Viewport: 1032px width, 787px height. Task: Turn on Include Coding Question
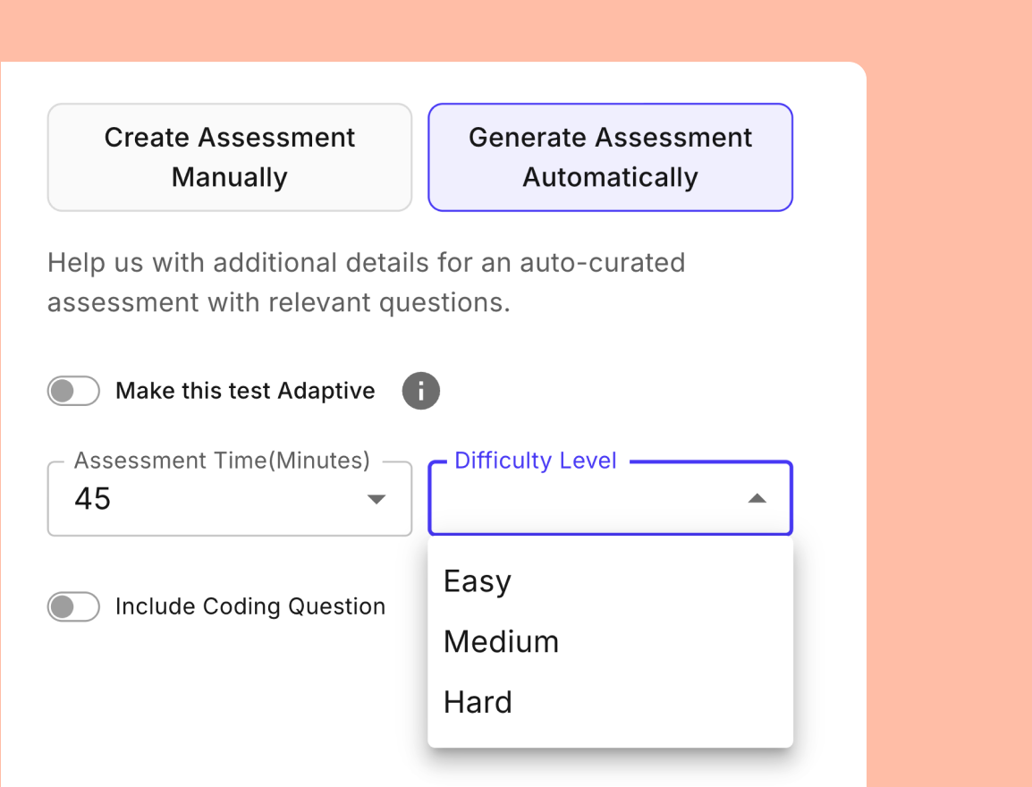[x=73, y=606]
